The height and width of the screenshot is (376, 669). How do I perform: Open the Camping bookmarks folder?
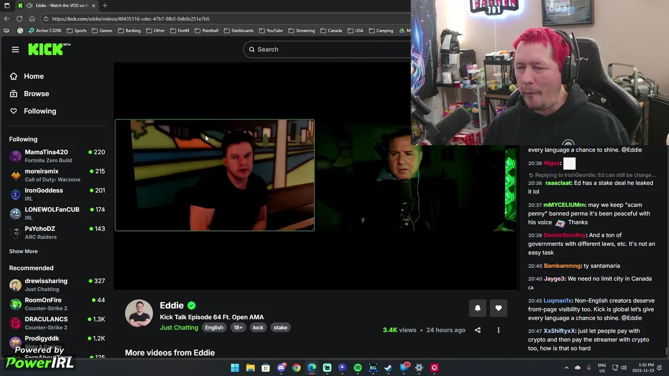click(x=381, y=31)
